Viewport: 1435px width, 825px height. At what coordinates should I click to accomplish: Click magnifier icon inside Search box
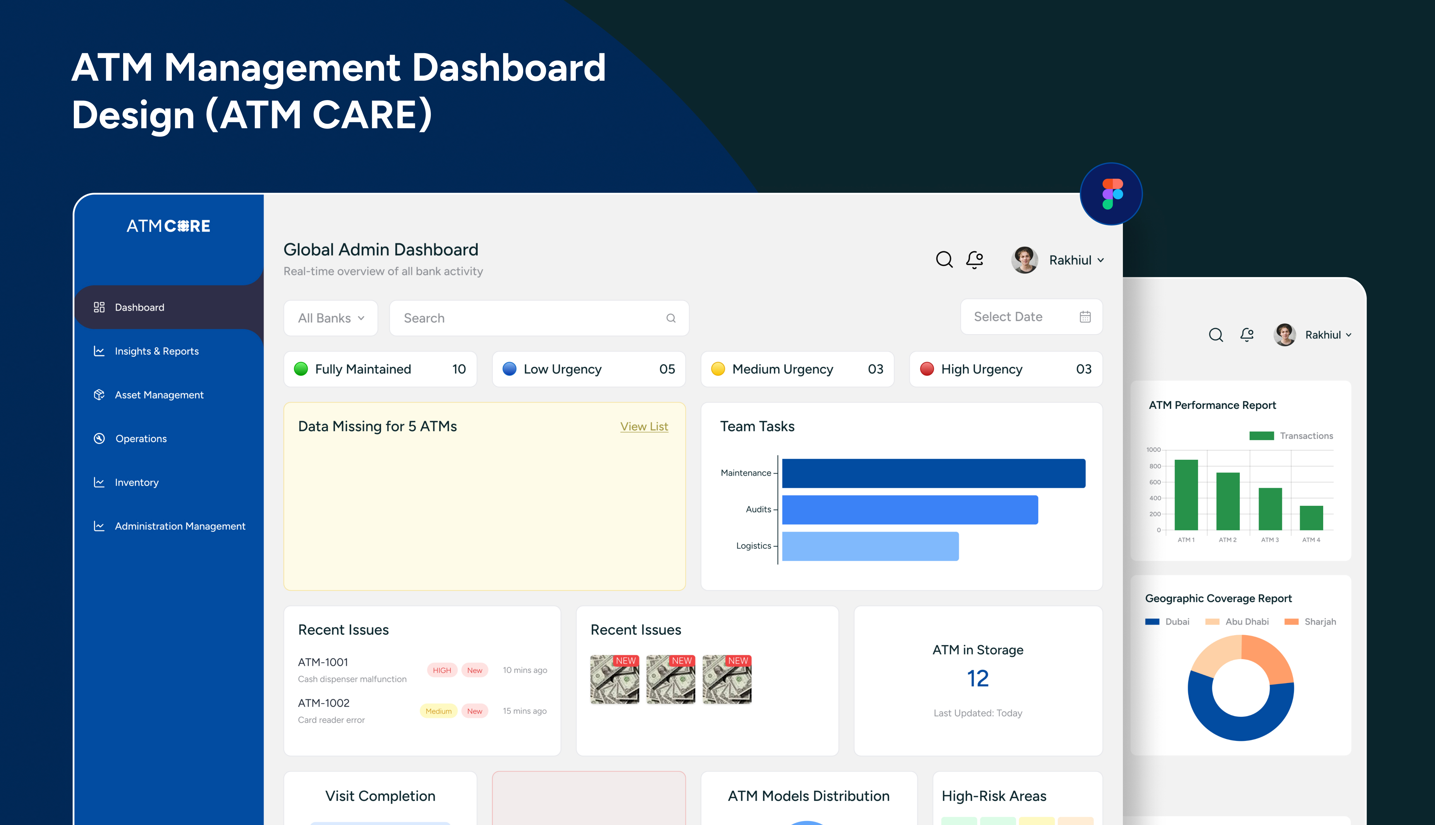pos(671,318)
